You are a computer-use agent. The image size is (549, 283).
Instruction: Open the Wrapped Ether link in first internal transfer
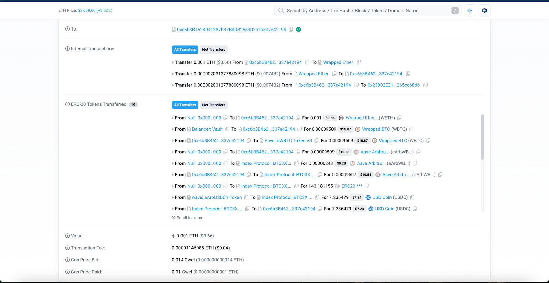338,62
